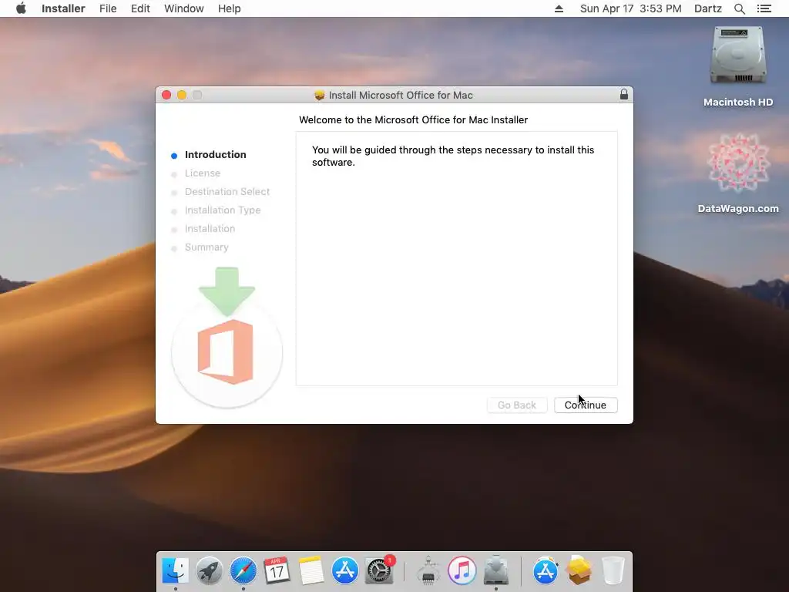789x592 pixels.
Task: Open the Edit menu
Action: click(x=140, y=8)
